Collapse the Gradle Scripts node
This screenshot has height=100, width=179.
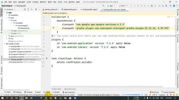click(x=4, y=44)
